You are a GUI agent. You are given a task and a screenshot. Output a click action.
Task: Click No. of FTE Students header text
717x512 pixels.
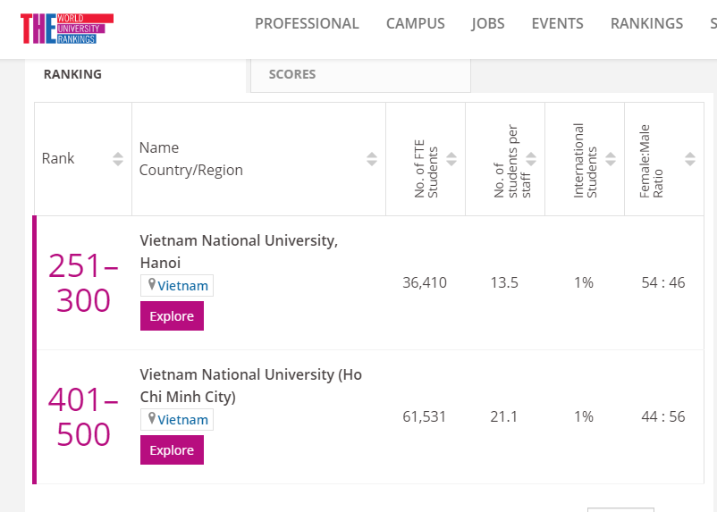[x=426, y=169]
